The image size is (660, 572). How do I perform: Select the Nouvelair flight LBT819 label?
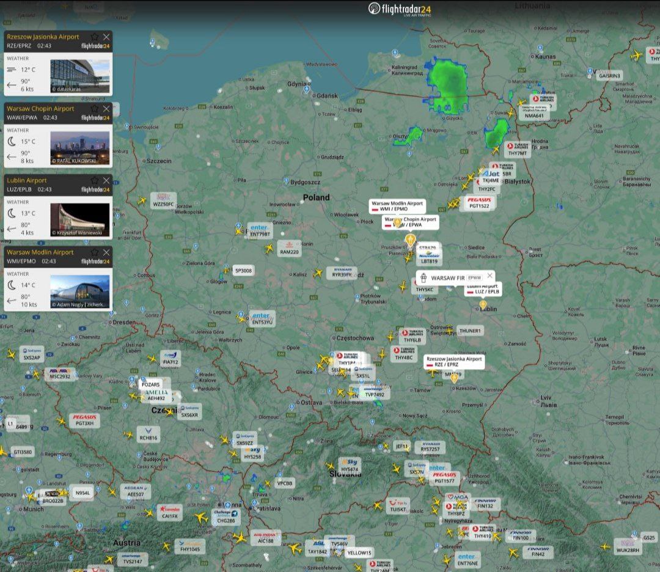tap(430, 258)
